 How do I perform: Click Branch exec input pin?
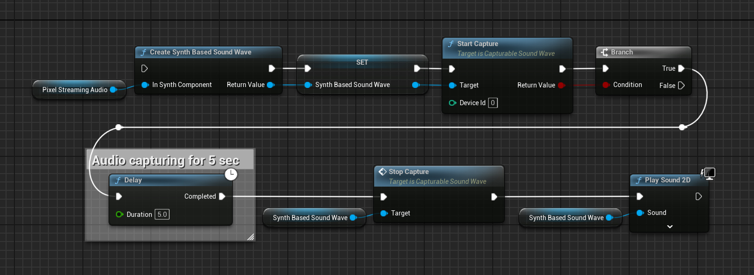click(x=605, y=68)
